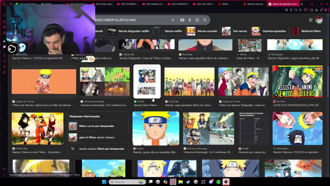Switch to the Naruto: Guia de tab
330x186 pixels.
[254, 4]
